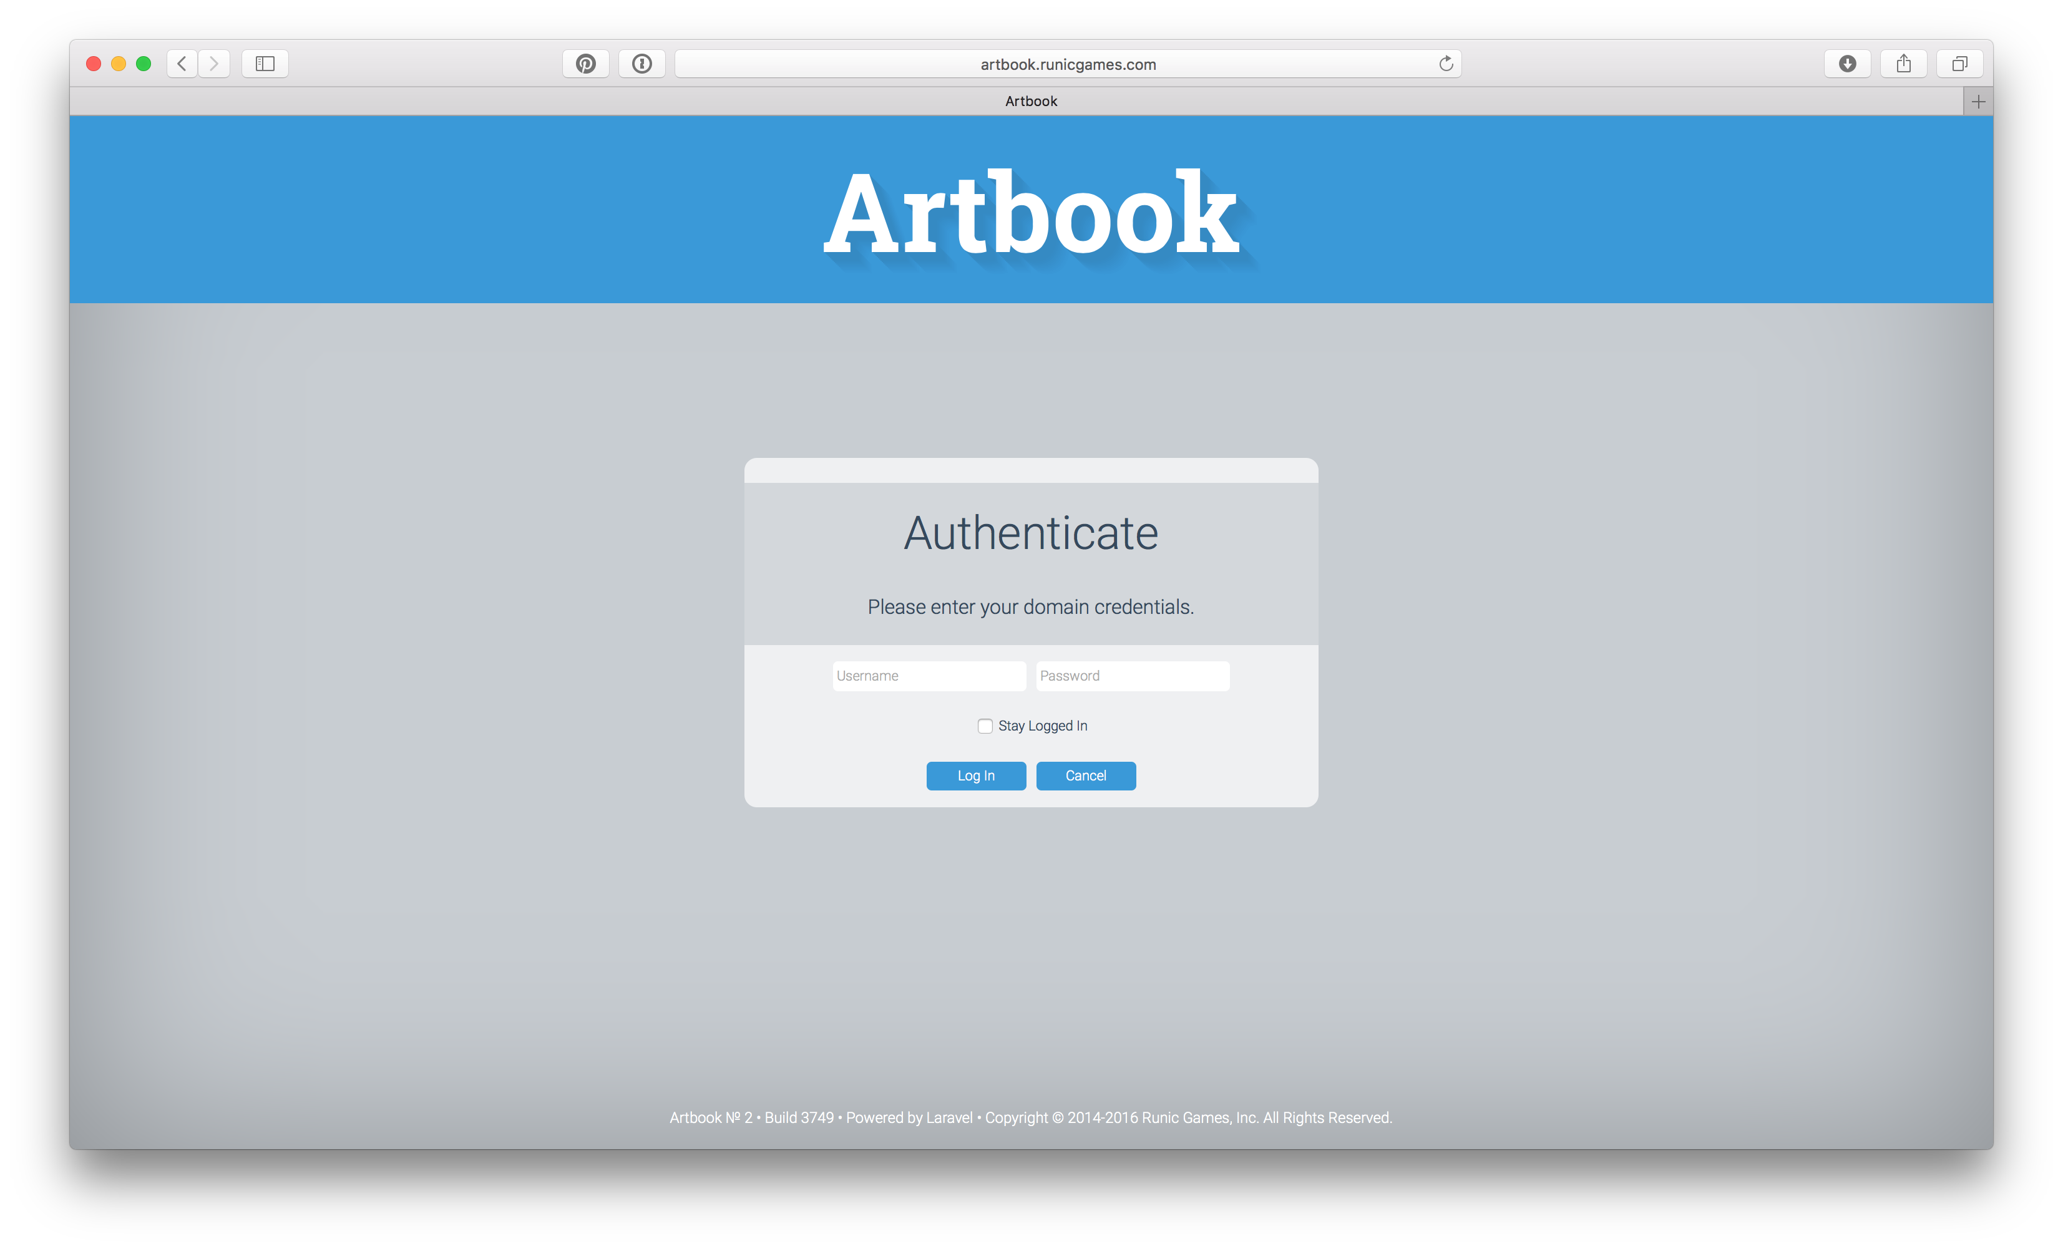Click the Stay Logged In label
This screenshot has width=2063, height=1249.
(x=1042, y=726)
